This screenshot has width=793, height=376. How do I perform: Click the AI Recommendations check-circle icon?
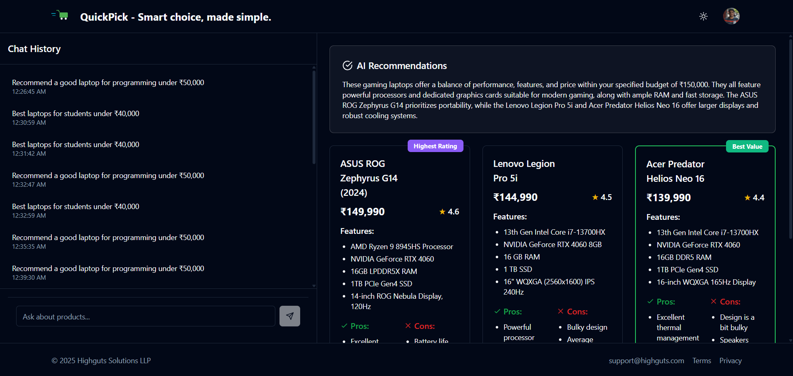347,66
